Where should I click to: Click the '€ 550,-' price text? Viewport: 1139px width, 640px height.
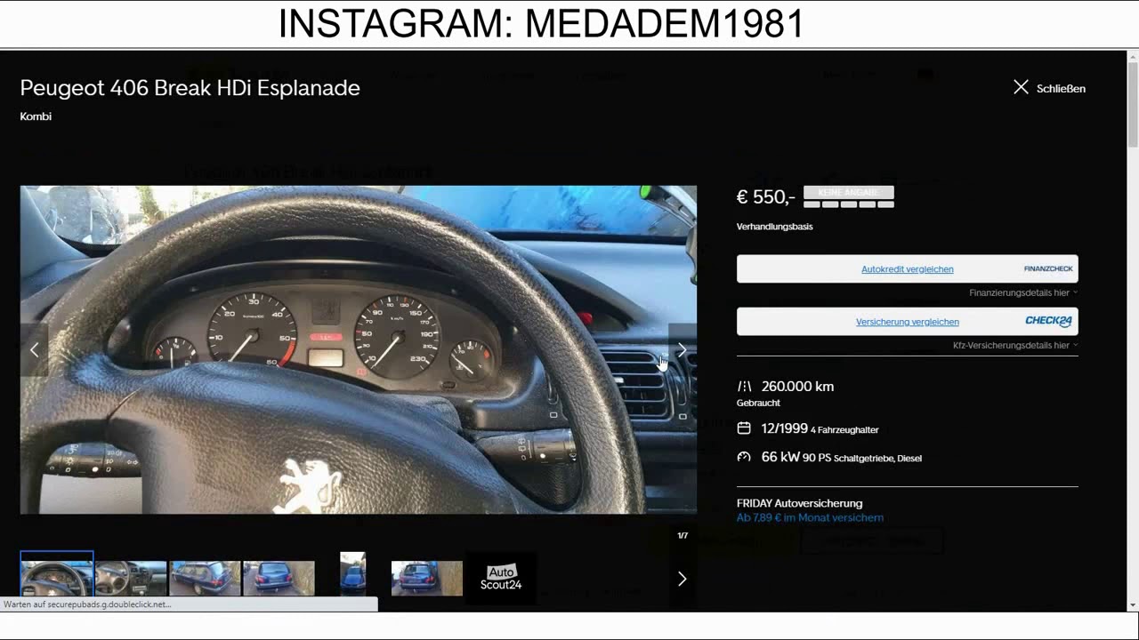pyautogui.click(x=765, y=197)
